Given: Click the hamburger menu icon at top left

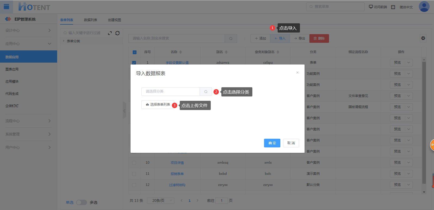Looking at the screenshot, I should [x=7, y=7].
